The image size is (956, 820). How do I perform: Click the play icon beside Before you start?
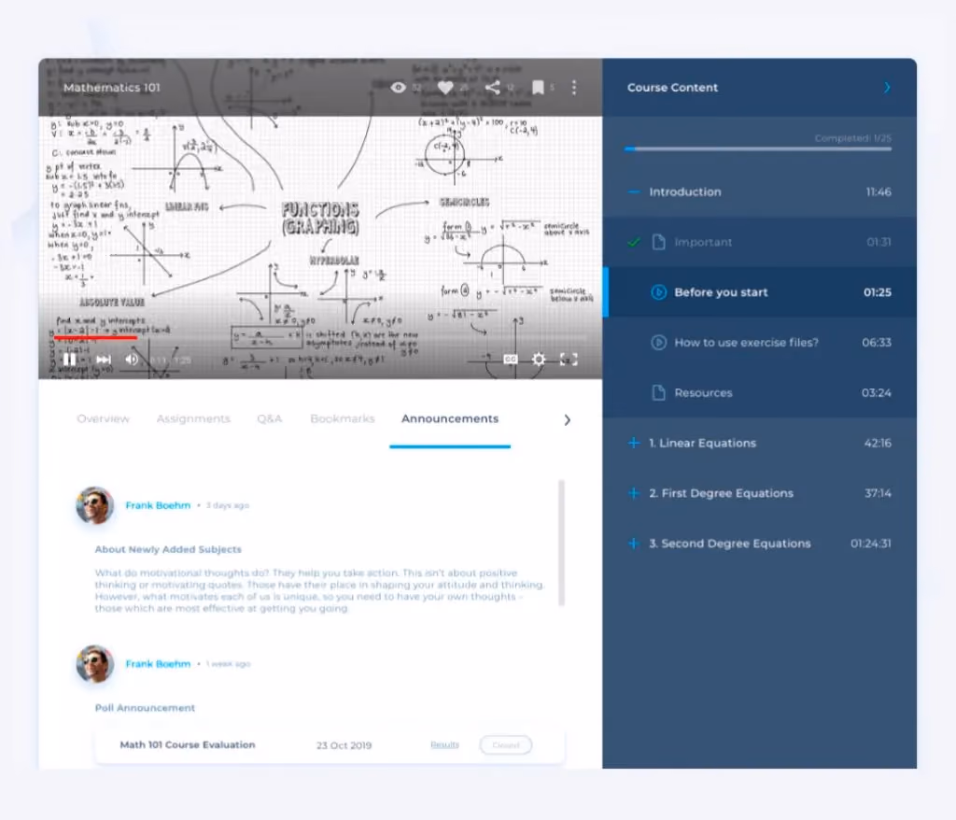tap(658, 292)
